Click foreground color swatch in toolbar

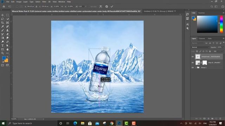click(x=4, y=58)
